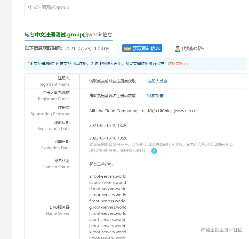Click the domain search input field

[137, 8]
